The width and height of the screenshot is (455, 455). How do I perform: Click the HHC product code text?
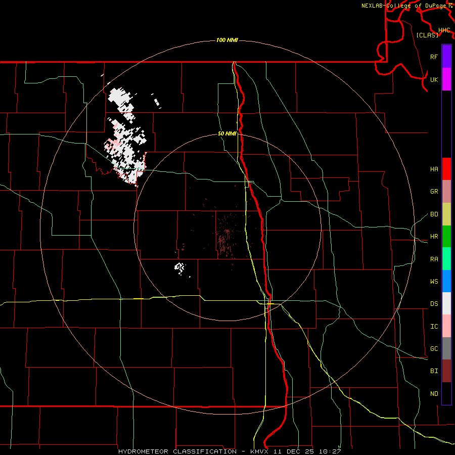pyautogui.click(x=444, y=30)
